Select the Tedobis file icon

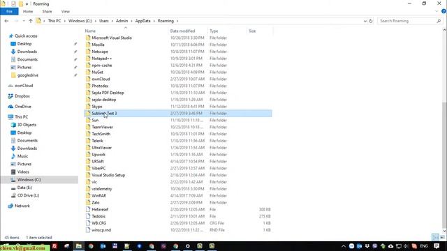coord(88,216)
